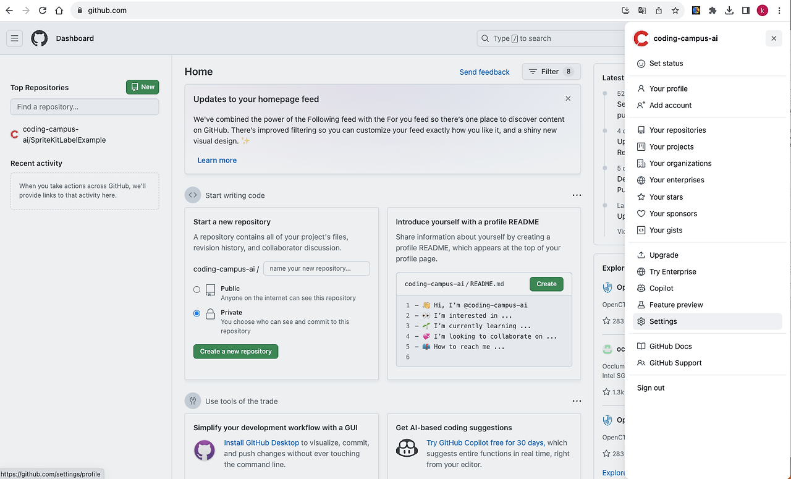
Task: Open the browser downloads icon
Action: [x=729, y=11]
